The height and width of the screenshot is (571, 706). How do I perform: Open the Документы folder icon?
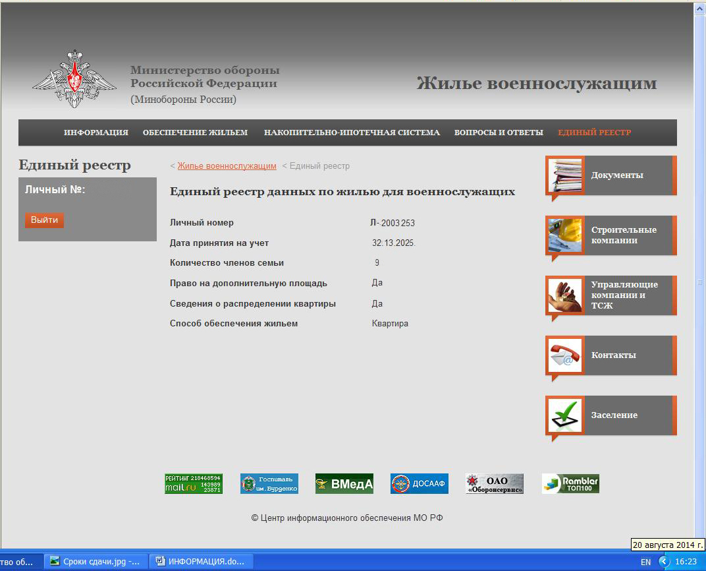click(566, 175)
